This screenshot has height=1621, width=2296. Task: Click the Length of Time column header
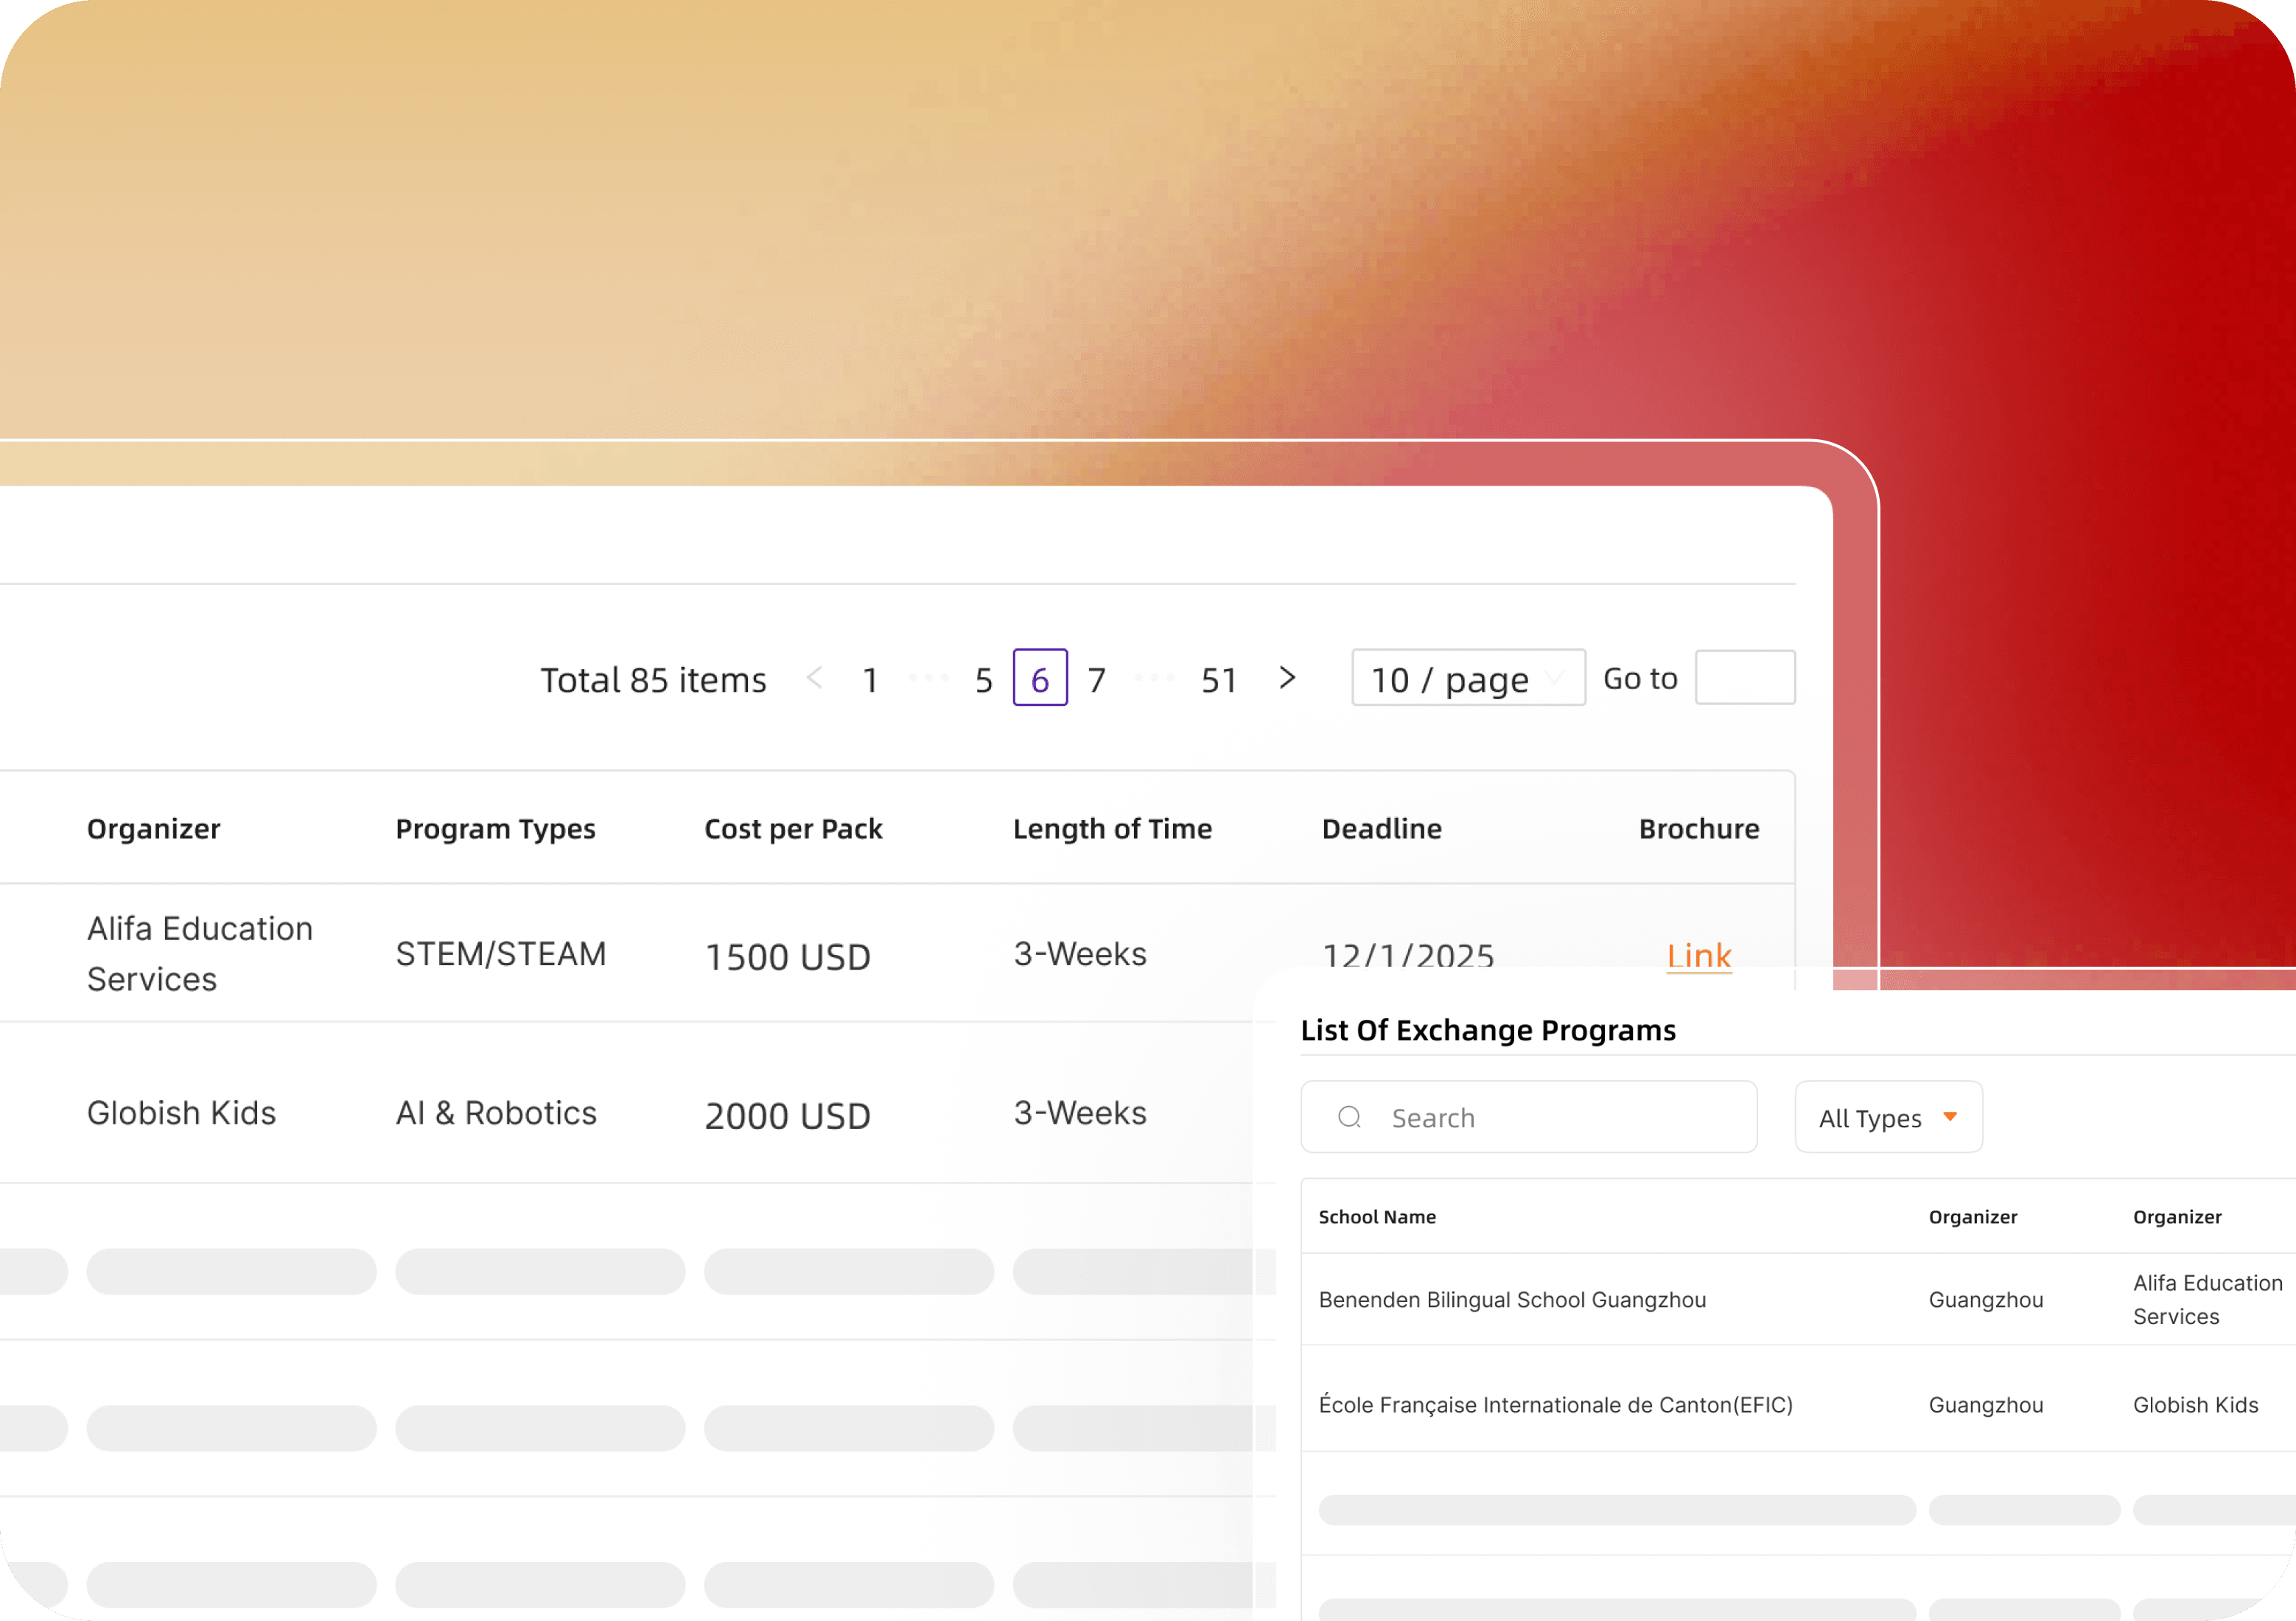[x=1112, y=829]
